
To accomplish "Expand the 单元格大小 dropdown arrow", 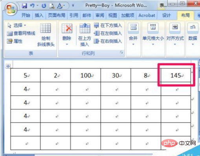I will point(153,44).
